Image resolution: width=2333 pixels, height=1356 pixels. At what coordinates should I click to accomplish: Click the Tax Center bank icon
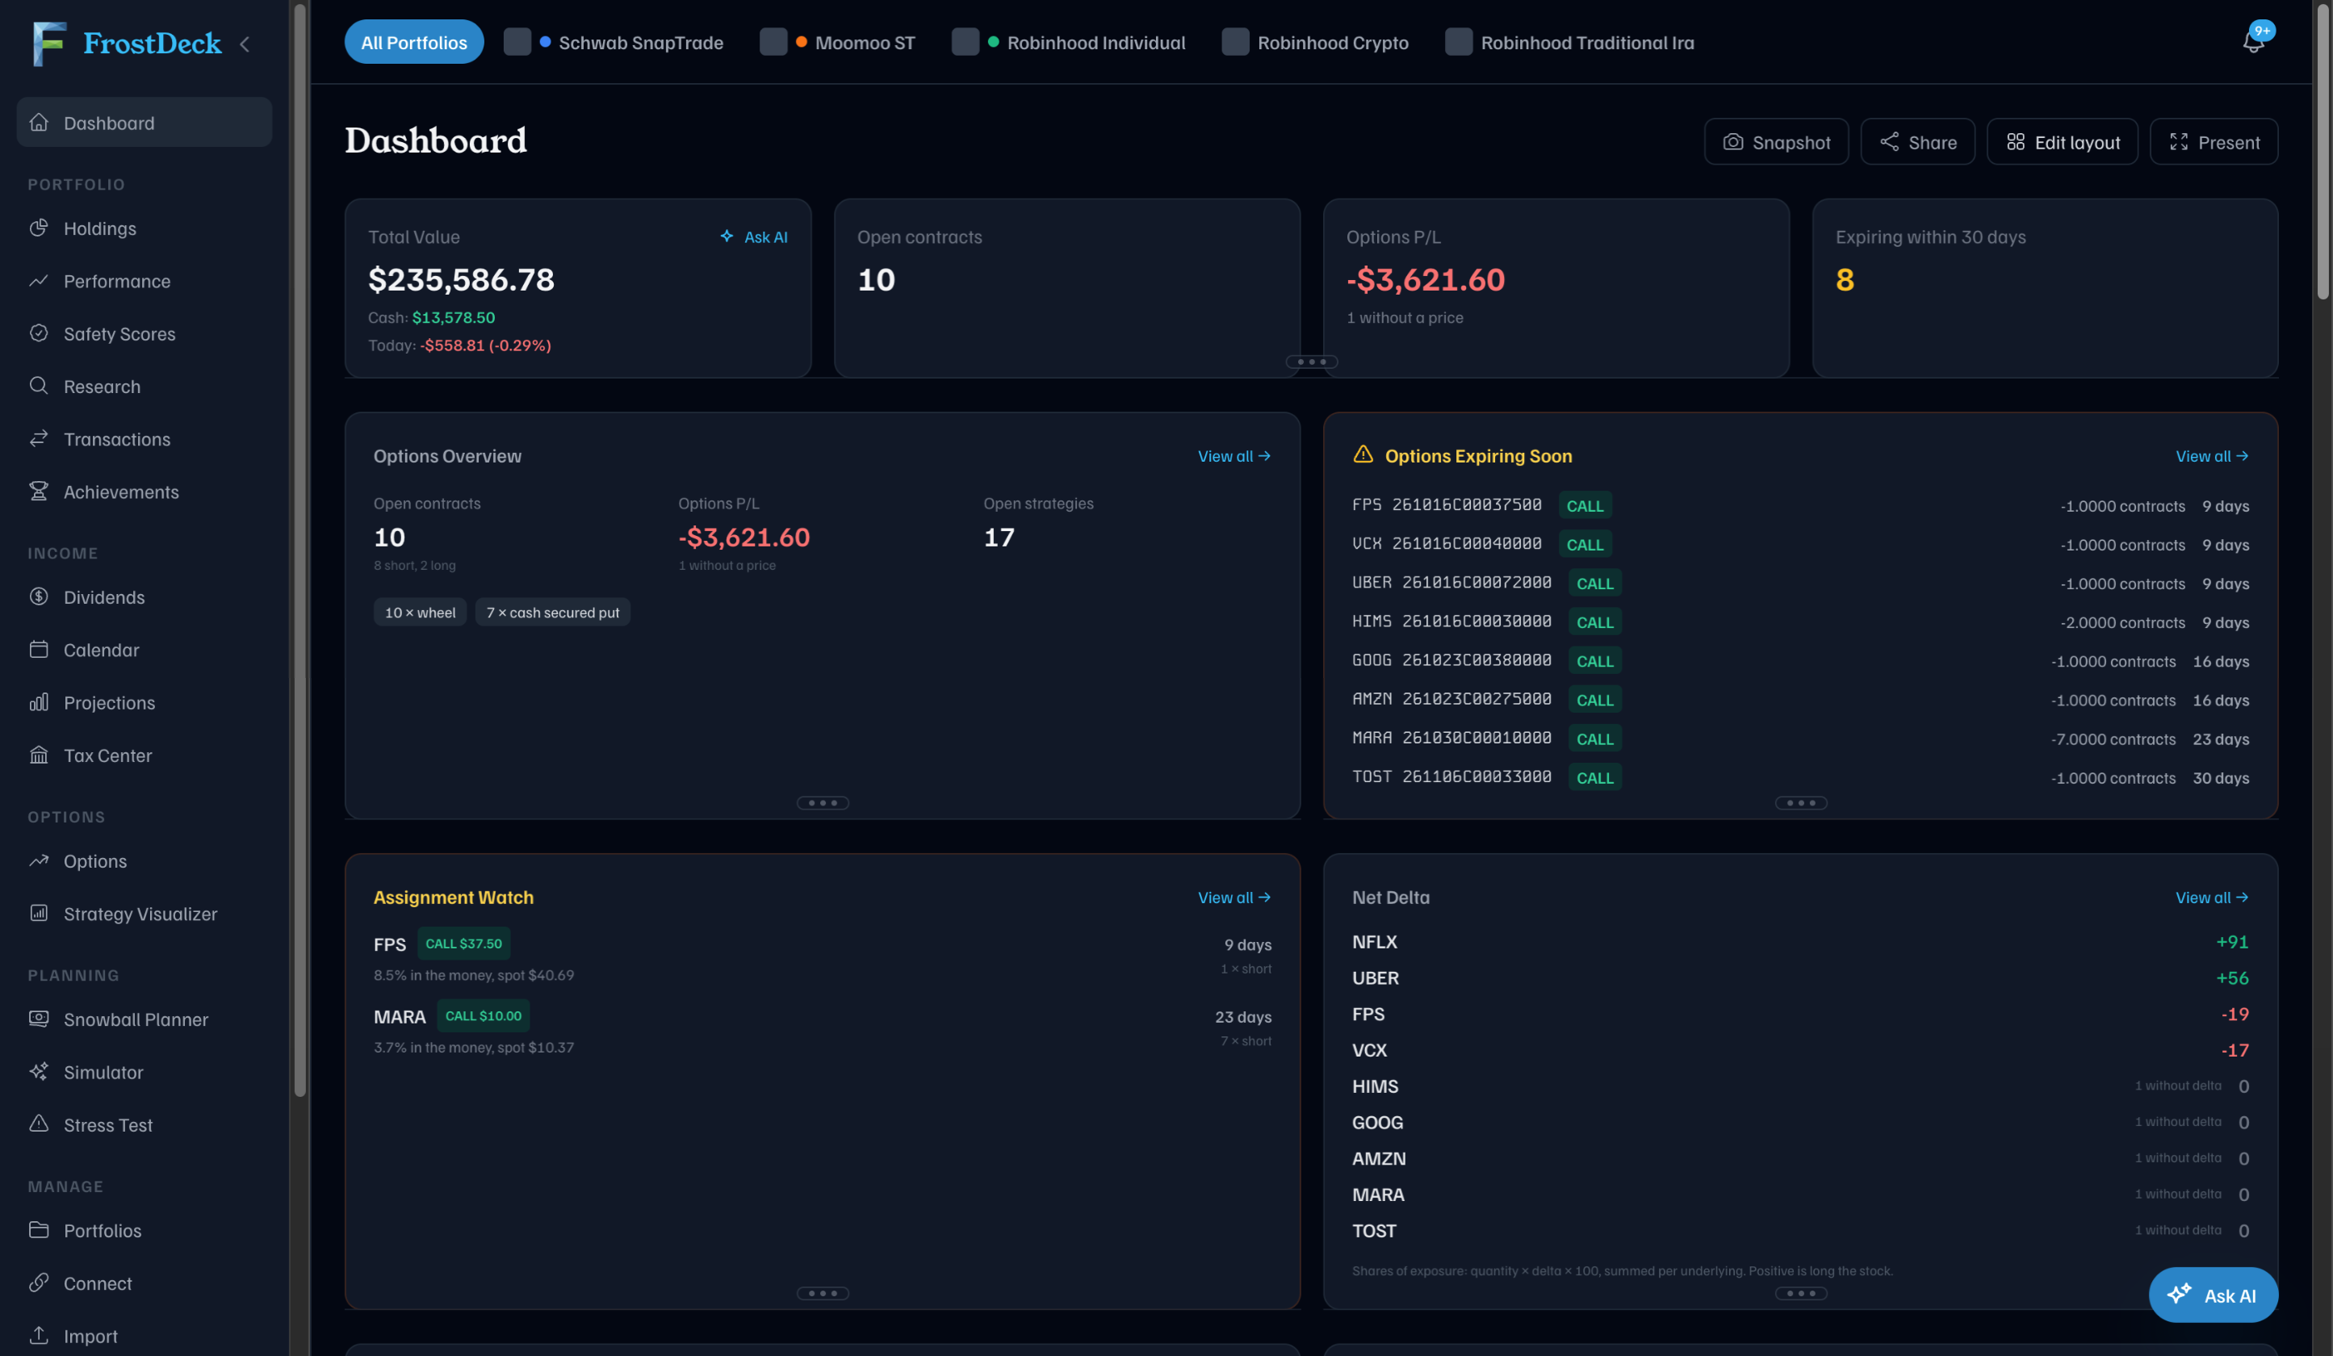39,755
